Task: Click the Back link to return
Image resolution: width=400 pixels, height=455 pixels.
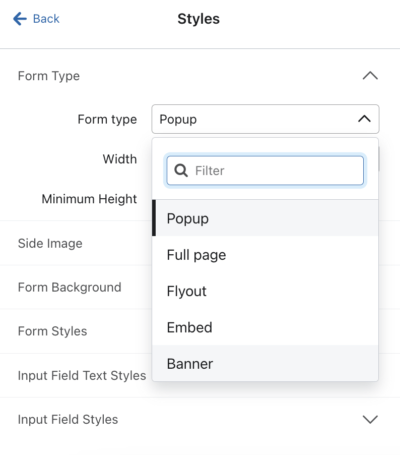Action: [46, 19]
